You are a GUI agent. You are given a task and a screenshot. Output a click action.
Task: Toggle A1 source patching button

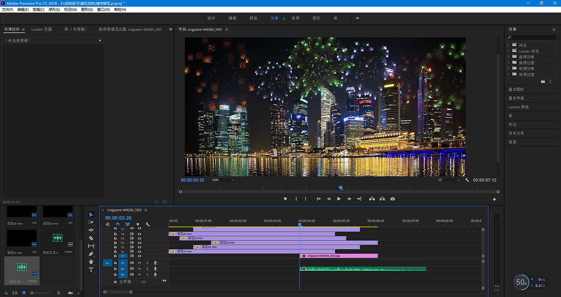point(107,263)
